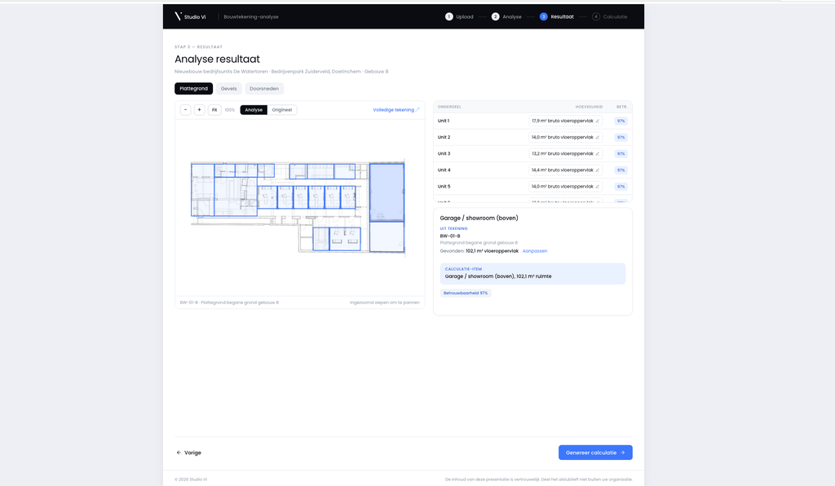
Task: Click the ONDERDEEL column header
Action: pos(449,107)
